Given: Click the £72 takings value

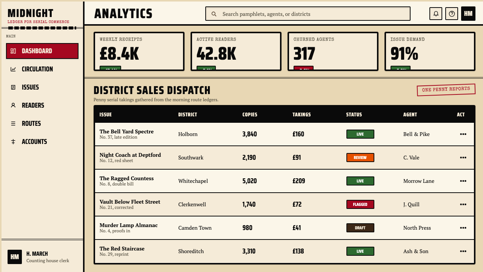Looking at the screenshot, I should 297,204.
